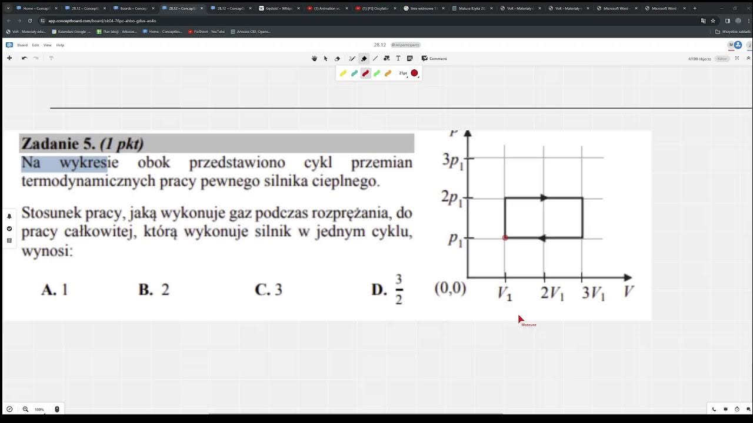Choose the red highlighter color

coord(365,73)
